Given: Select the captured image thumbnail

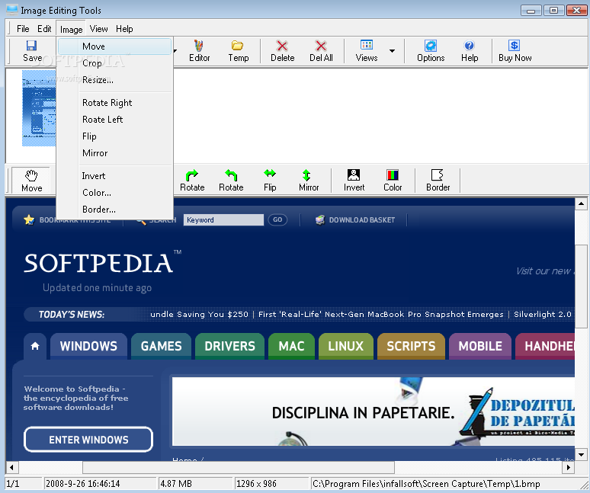Looking at the screenshot, I should [x=39, y=108].
